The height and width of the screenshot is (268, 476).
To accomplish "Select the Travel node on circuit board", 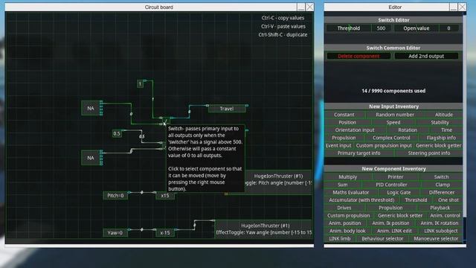I will point(227,109).
